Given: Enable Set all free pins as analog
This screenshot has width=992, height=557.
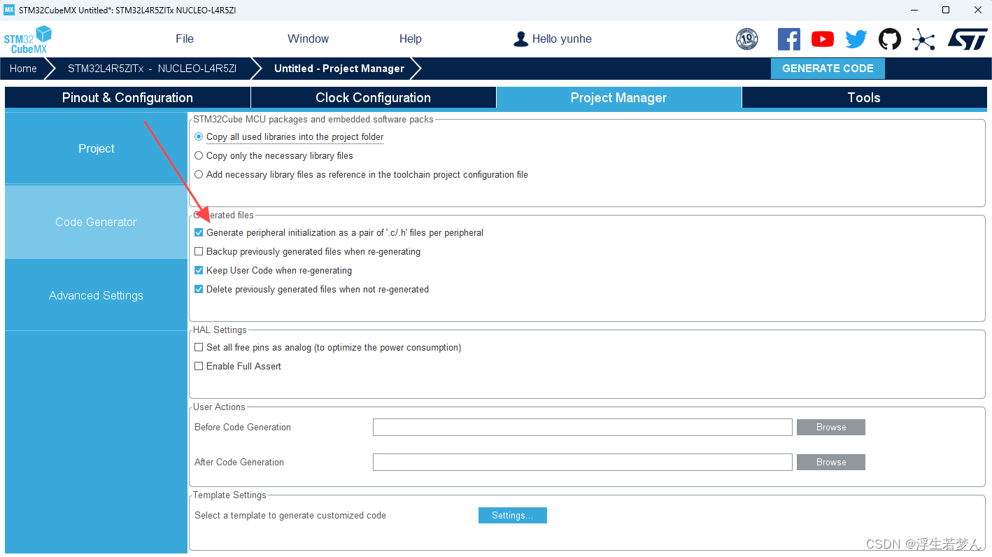Looking at the screenshot, I should pos(199,348).
